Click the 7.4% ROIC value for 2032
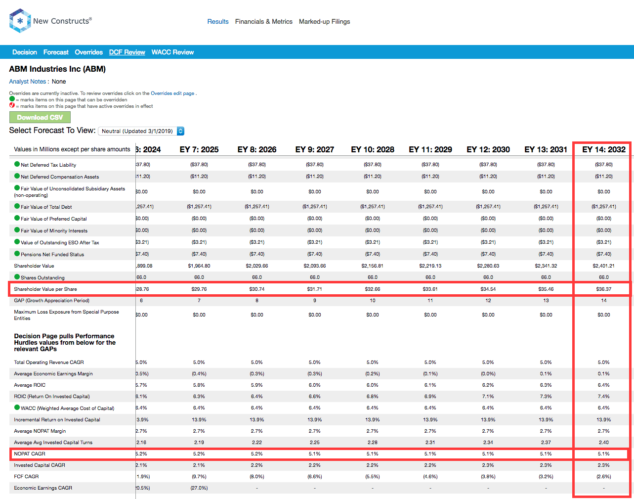Image resolution: width=634 pixels, height=499 pixels. [604, 397]
